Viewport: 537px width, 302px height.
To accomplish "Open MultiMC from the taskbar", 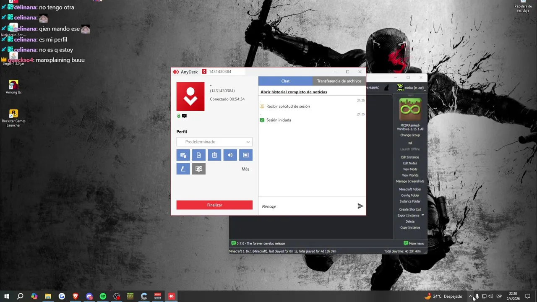I will pos(130,297).
